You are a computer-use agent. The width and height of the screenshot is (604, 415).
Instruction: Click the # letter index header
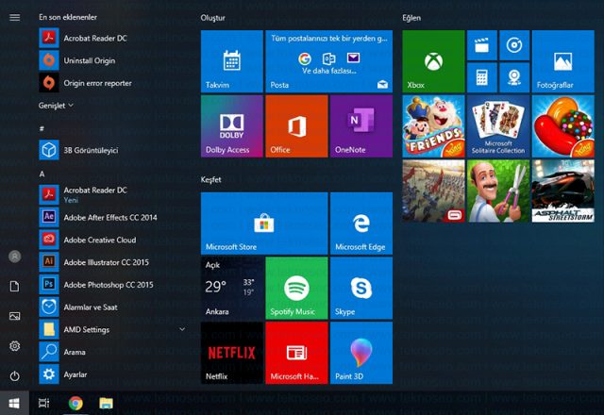[x=42, y=128]
